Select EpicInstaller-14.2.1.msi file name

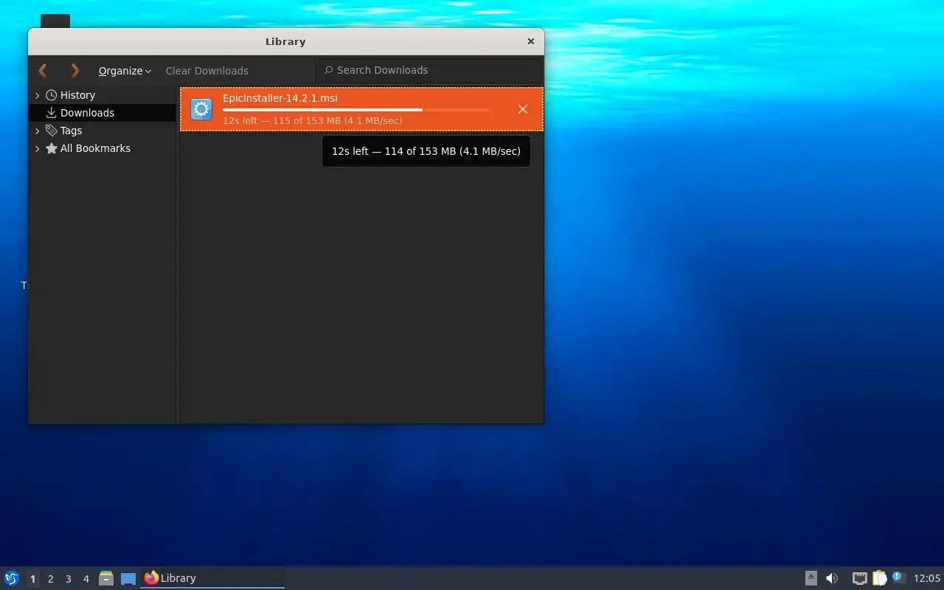280,98
